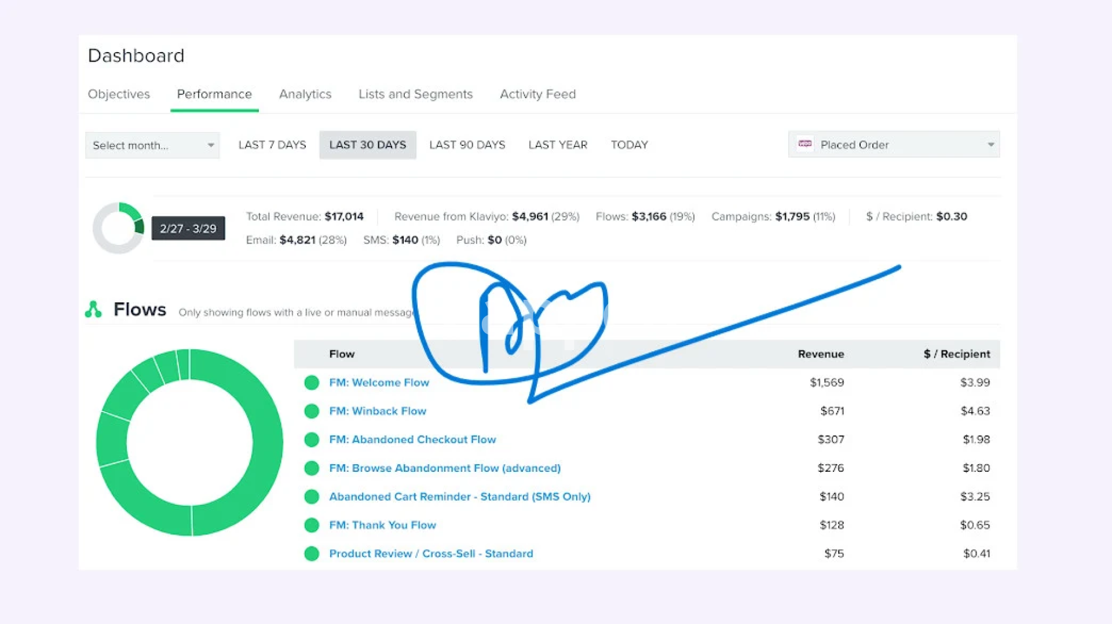Image resolution: width=1112 pixels, height=624 pixels.
Task: Switch to the Analytics tab
Action: point(305,94)
